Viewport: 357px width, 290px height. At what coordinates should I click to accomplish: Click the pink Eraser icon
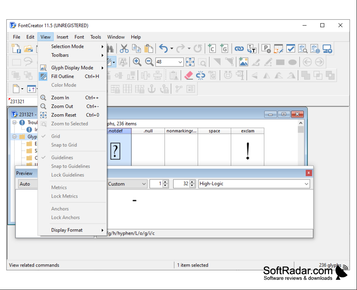[x=189, y=75]
